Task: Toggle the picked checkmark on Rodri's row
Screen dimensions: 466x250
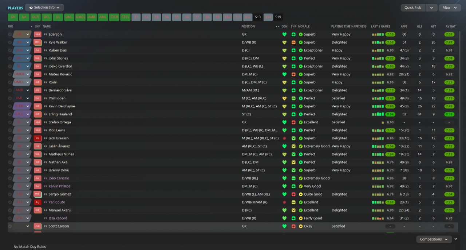Action: click(x=10, y=82)
